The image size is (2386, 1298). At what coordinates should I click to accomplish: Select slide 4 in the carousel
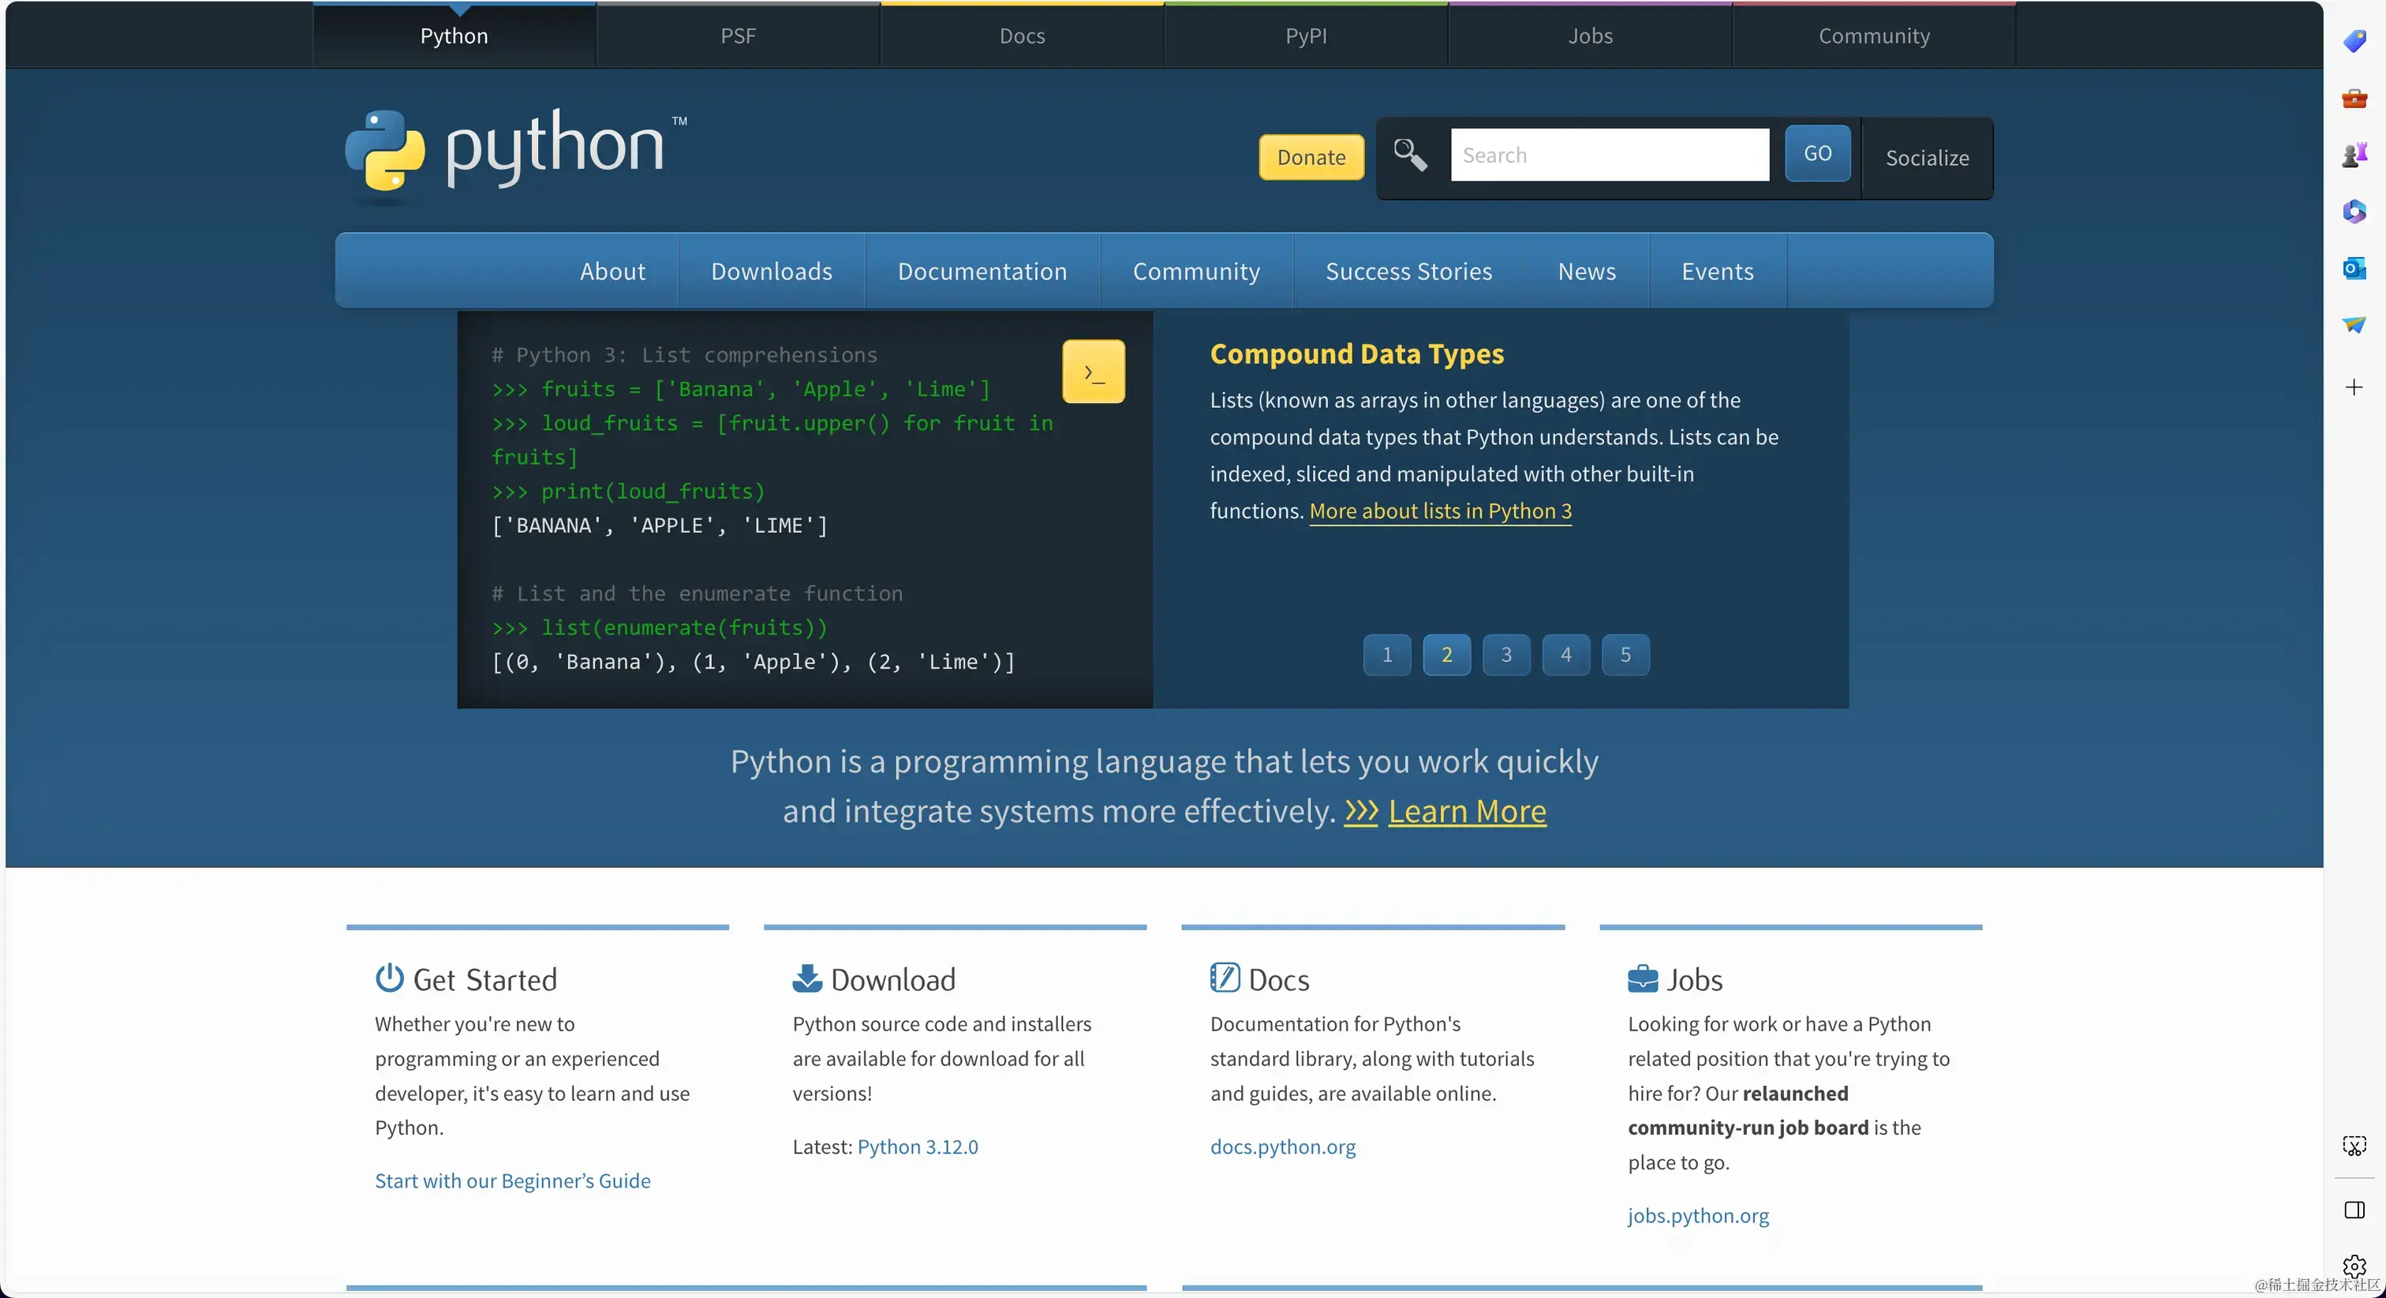click(x=1565, y=655)
